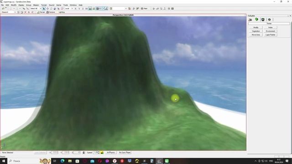Click the Move Area button
Screen dimensions: 292x164
(x=255, y=35)
